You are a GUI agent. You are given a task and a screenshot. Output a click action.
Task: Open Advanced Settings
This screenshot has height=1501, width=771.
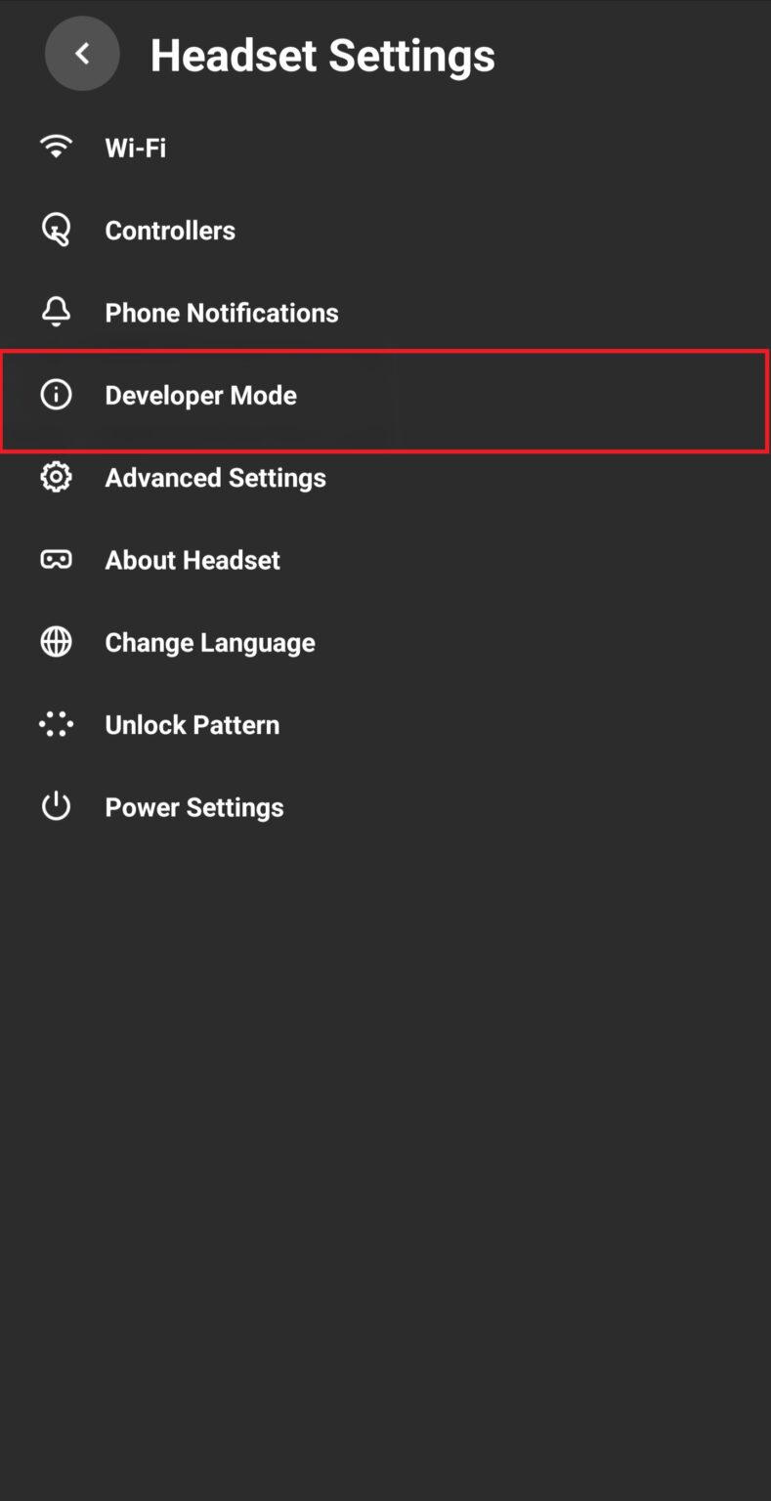click(x=215, y=478)
